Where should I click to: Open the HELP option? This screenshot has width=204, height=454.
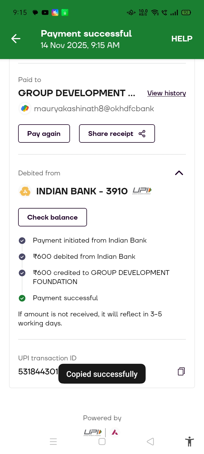tap(182, 39)
